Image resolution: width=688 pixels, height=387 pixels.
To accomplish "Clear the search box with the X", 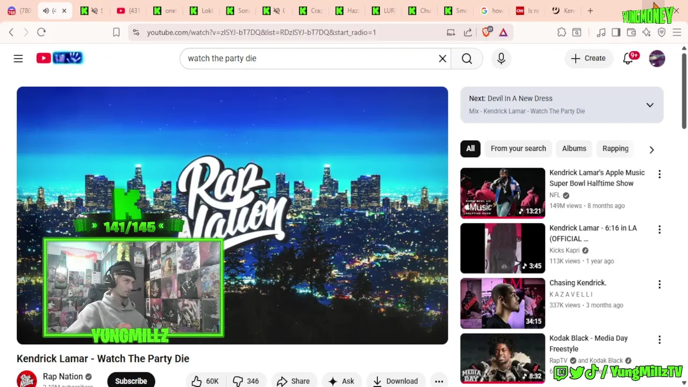I will pos(442,58).
